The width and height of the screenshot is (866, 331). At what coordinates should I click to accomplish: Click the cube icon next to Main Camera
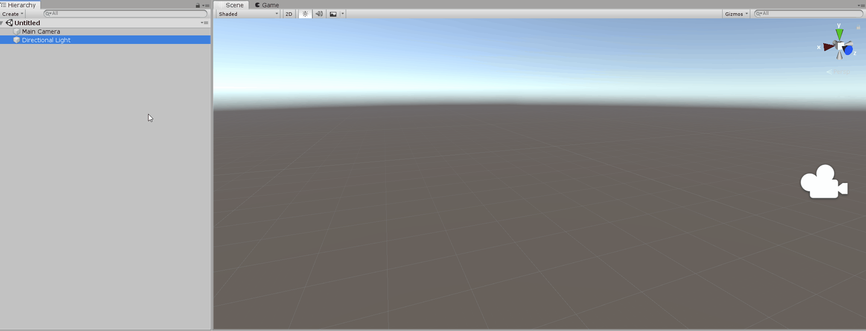pyautogui.click(x=17, y=32)
